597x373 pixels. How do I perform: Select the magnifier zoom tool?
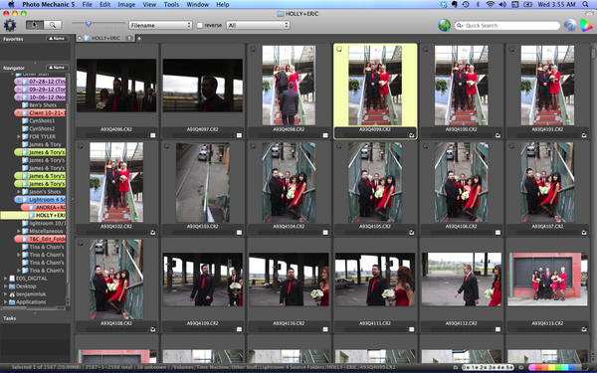coord(53,25)
